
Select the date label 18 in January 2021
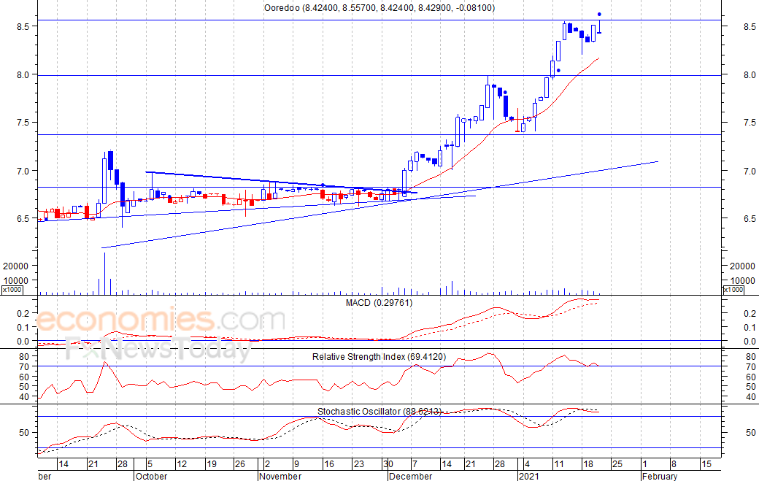coord(588,464)
